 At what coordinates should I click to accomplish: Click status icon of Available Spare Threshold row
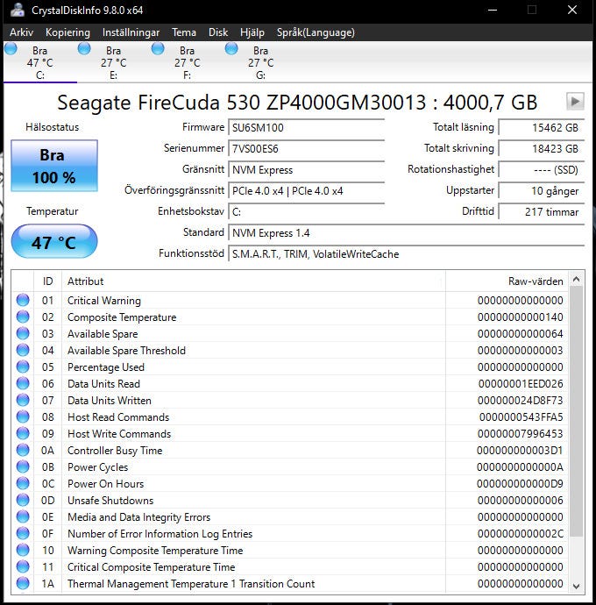pyautogui.click(x=23, y=350)
